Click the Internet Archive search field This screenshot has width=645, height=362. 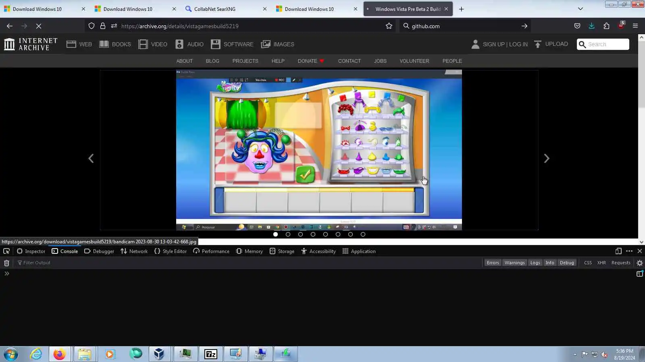603,44
